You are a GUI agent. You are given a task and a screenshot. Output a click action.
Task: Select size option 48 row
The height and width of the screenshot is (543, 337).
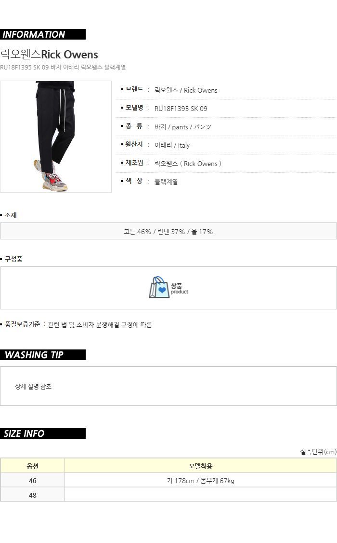coord(168,495)
